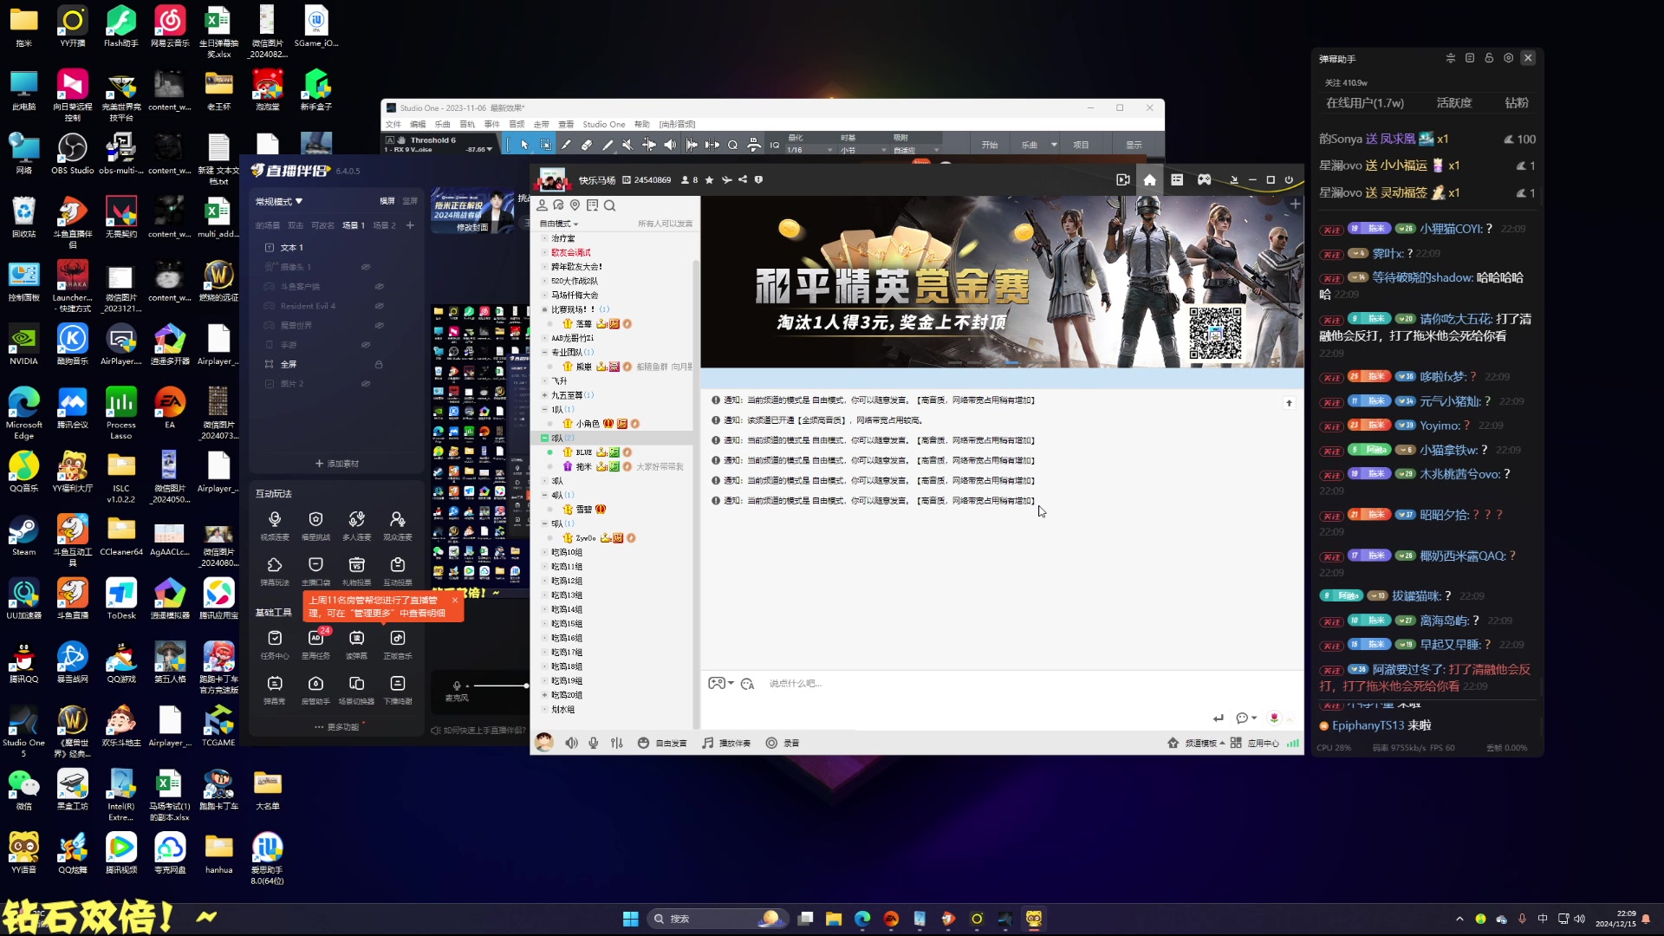Screen dimensions: 1664x936
Task: Expand 九五至尊 channel group
Action: 544,395
